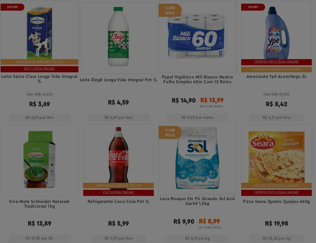Open Leite Santa Clara Longa Vida Integral link
316x243 pixels.
click(39, 79)
